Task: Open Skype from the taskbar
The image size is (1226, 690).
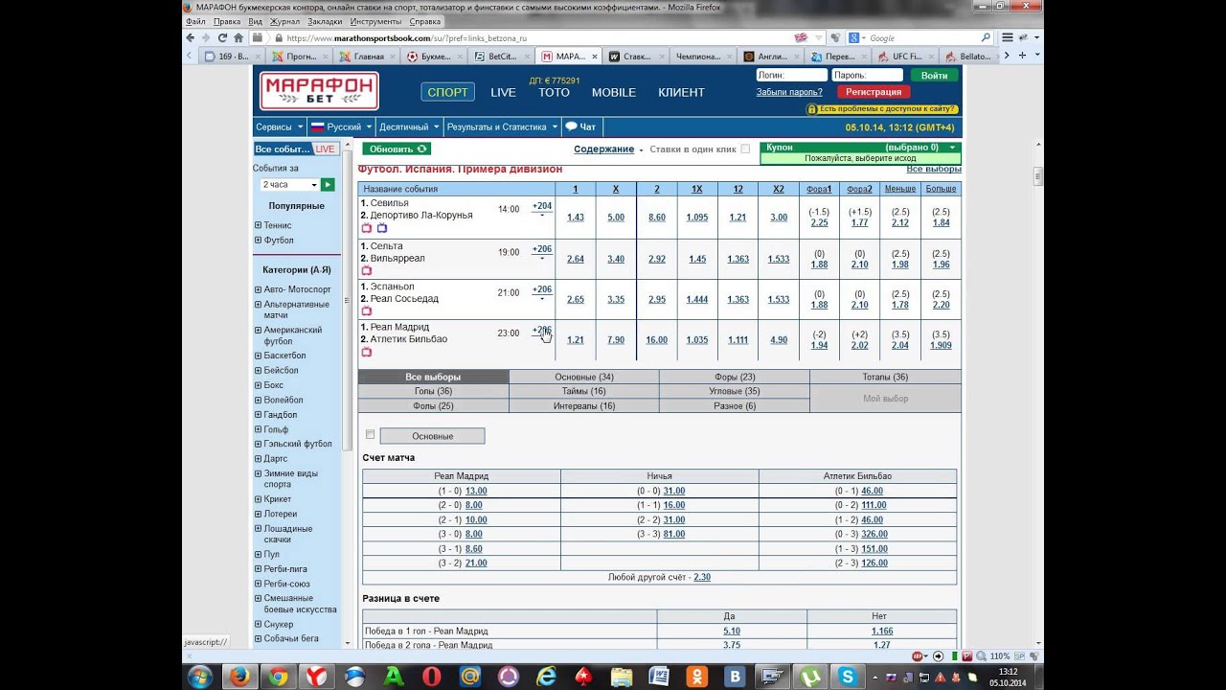Action: point(848,677)
